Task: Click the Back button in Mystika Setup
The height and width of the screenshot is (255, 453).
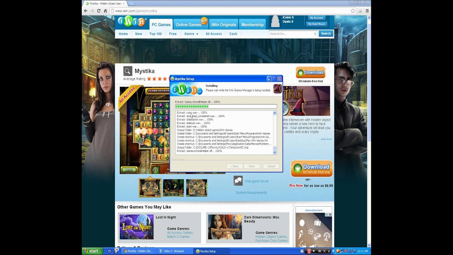Action: click(235, 166)
